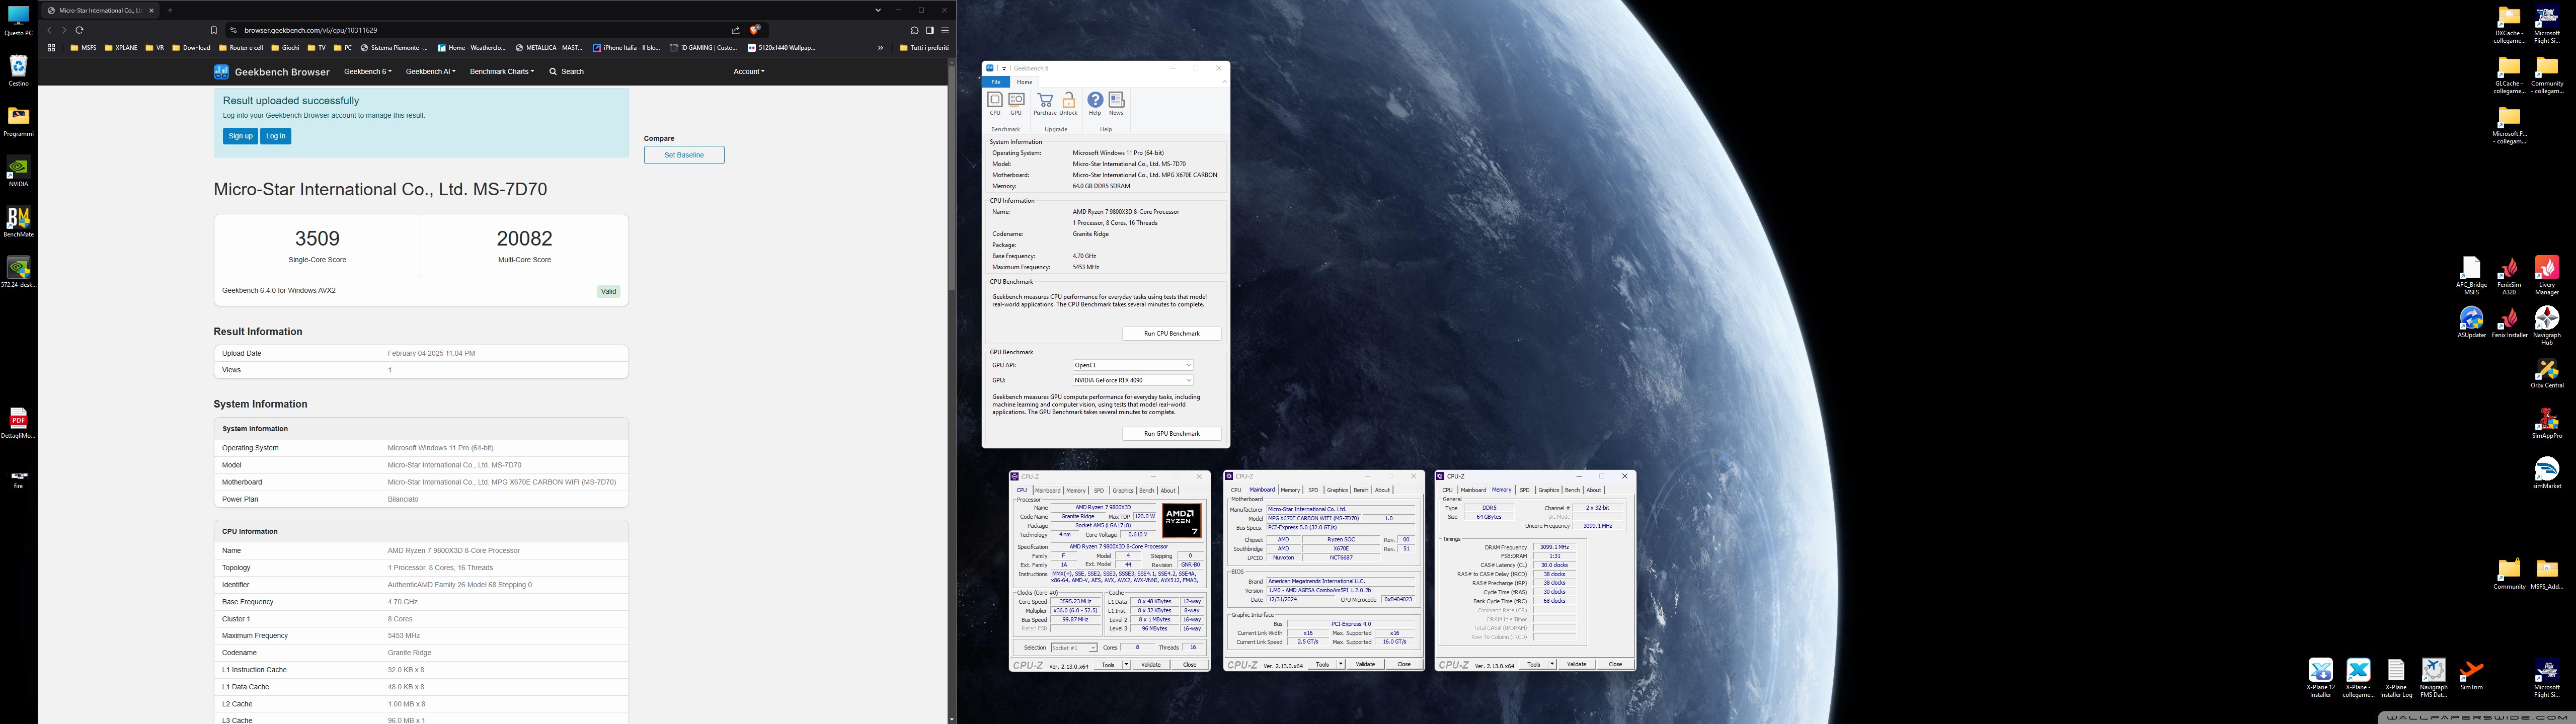Expand Tools arrow in CPU-Z CPU window
This screenshot has height=724, width=2576.
pyautogui.click(x=1126, y=665)
